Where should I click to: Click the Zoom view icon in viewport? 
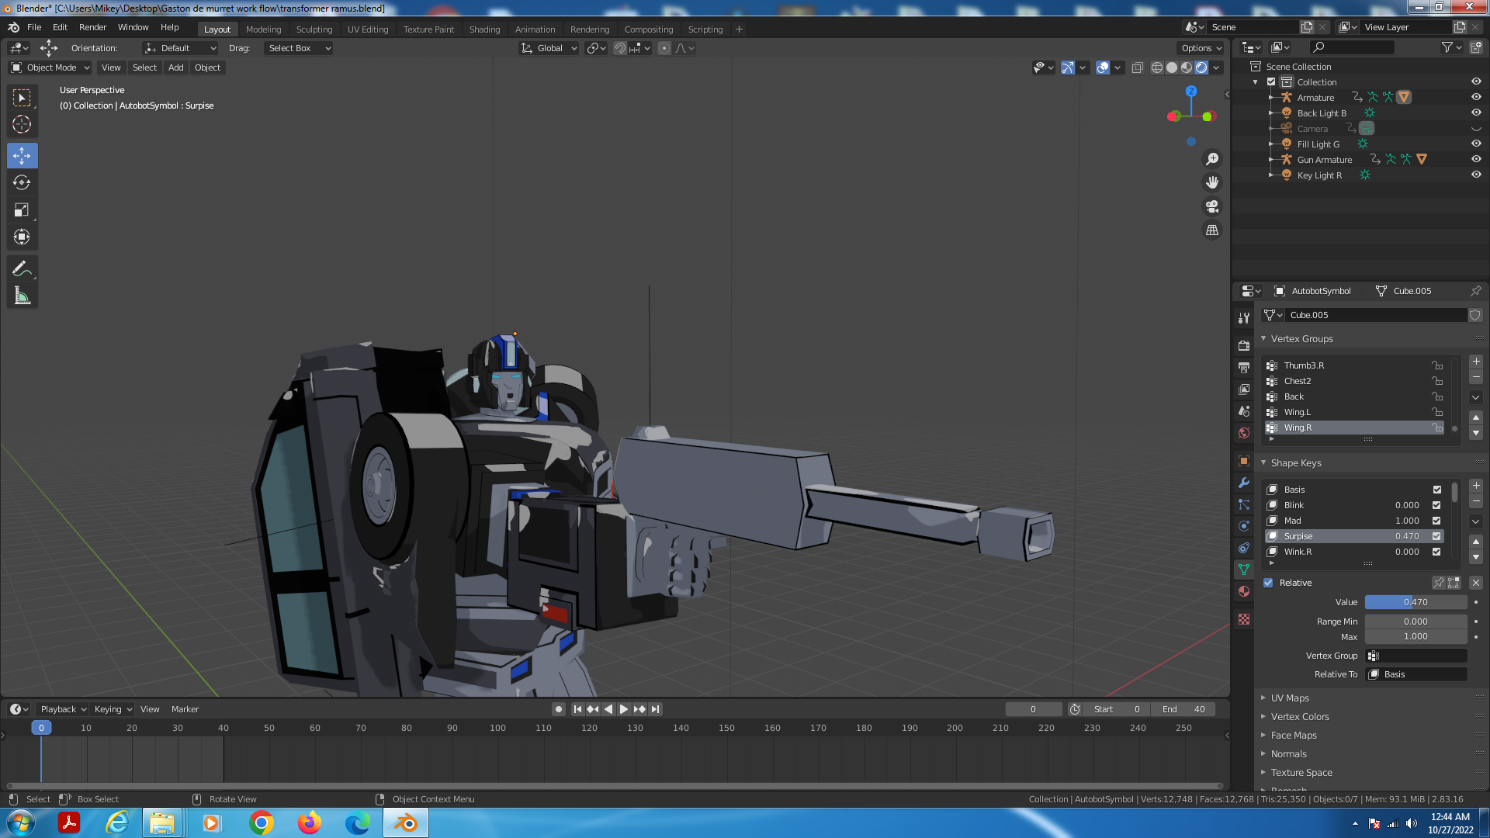[x=1212, y=159]
